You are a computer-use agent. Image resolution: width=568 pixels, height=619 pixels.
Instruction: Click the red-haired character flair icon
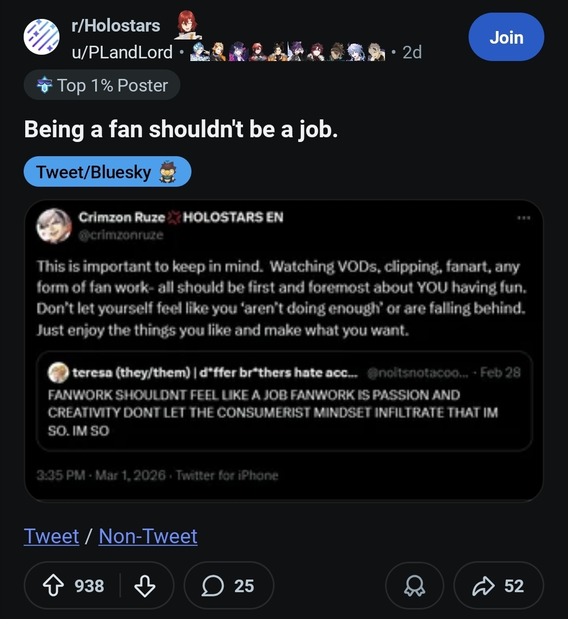[x=187, y=25]
